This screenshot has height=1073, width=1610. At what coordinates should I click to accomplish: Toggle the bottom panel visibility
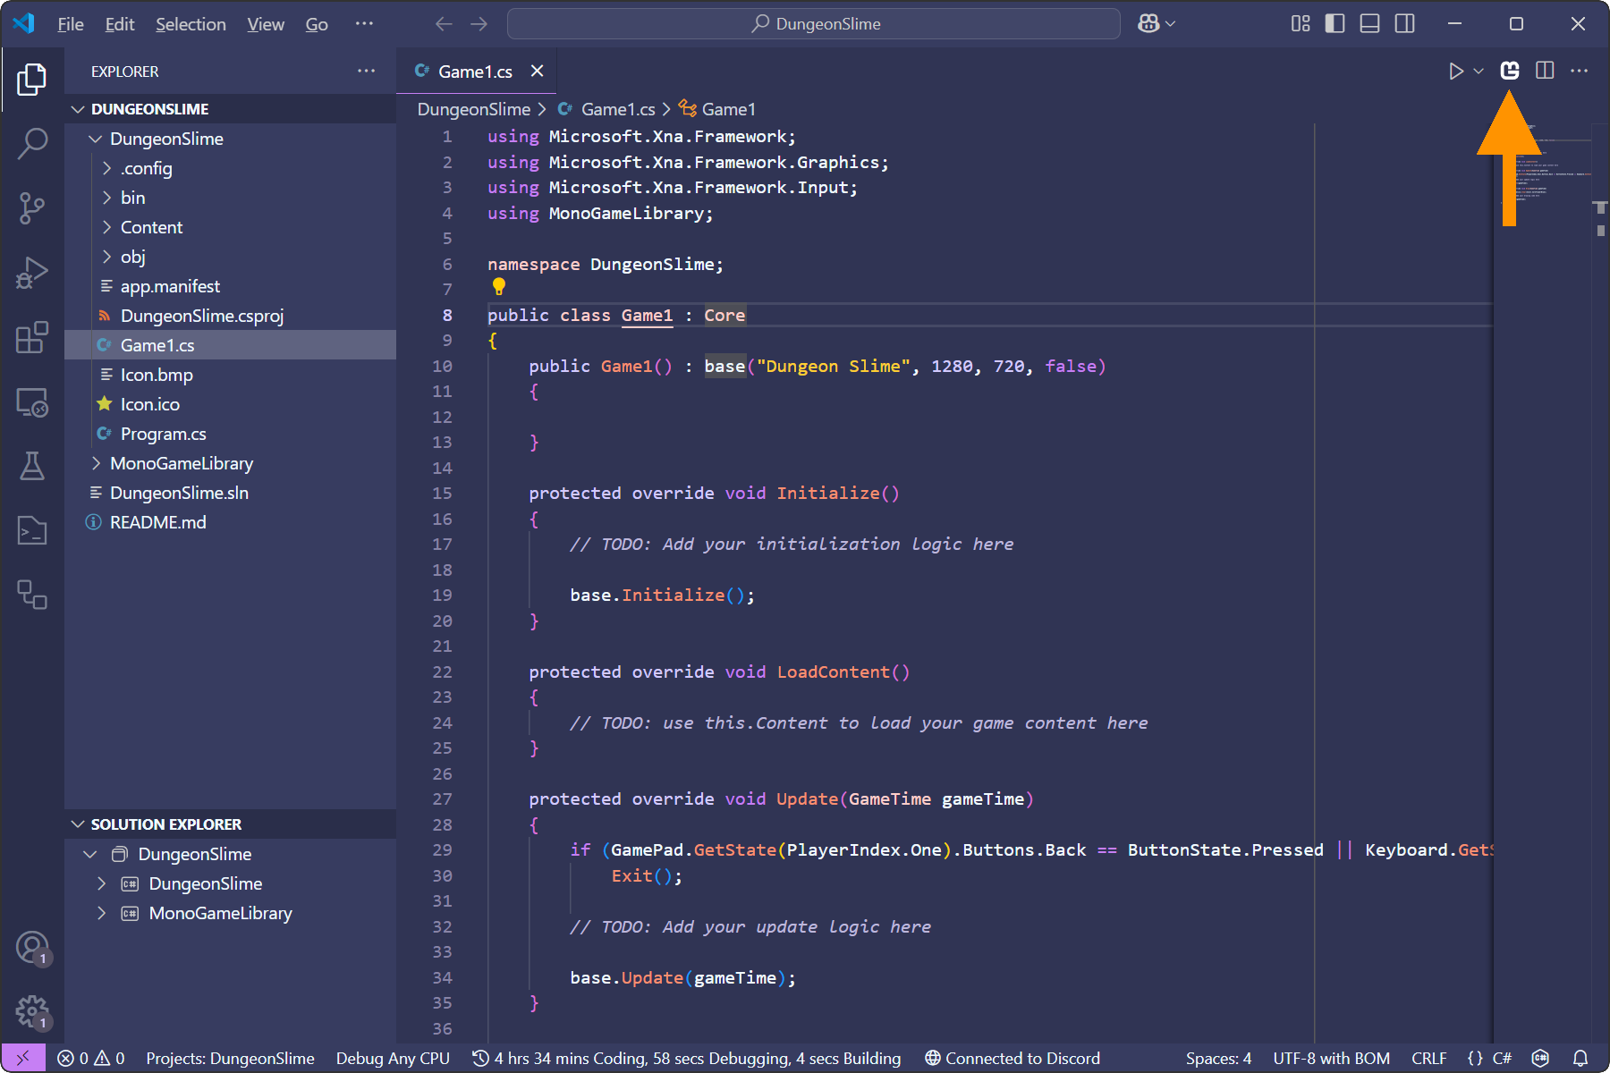(1368, 24)
